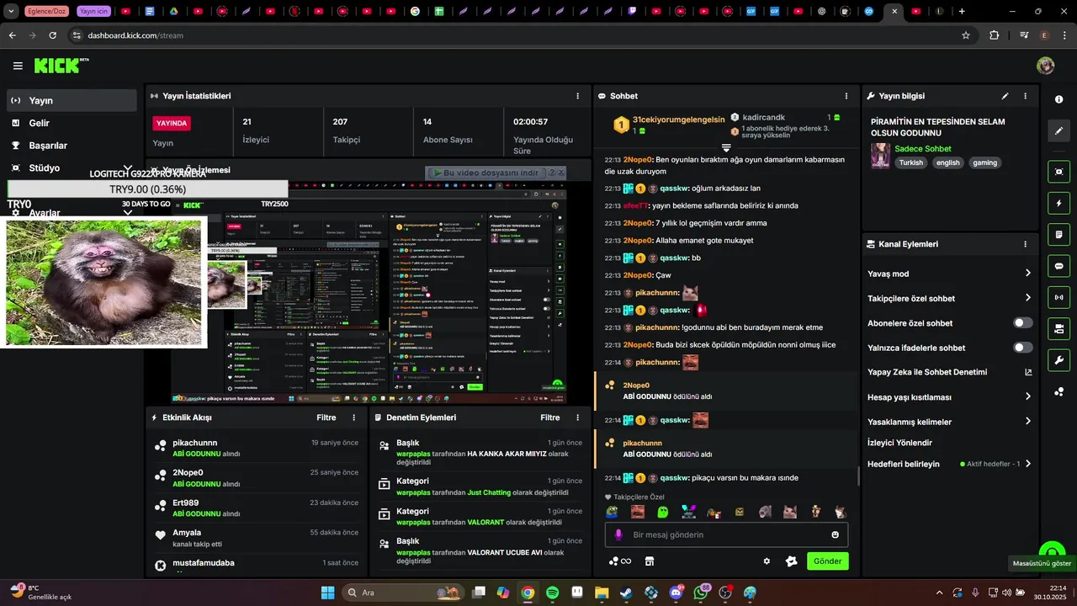Open Filtre in Etkinlik Akışı panel
The height and width of the screenshot is (606, 1077).
tap(326, 417)
